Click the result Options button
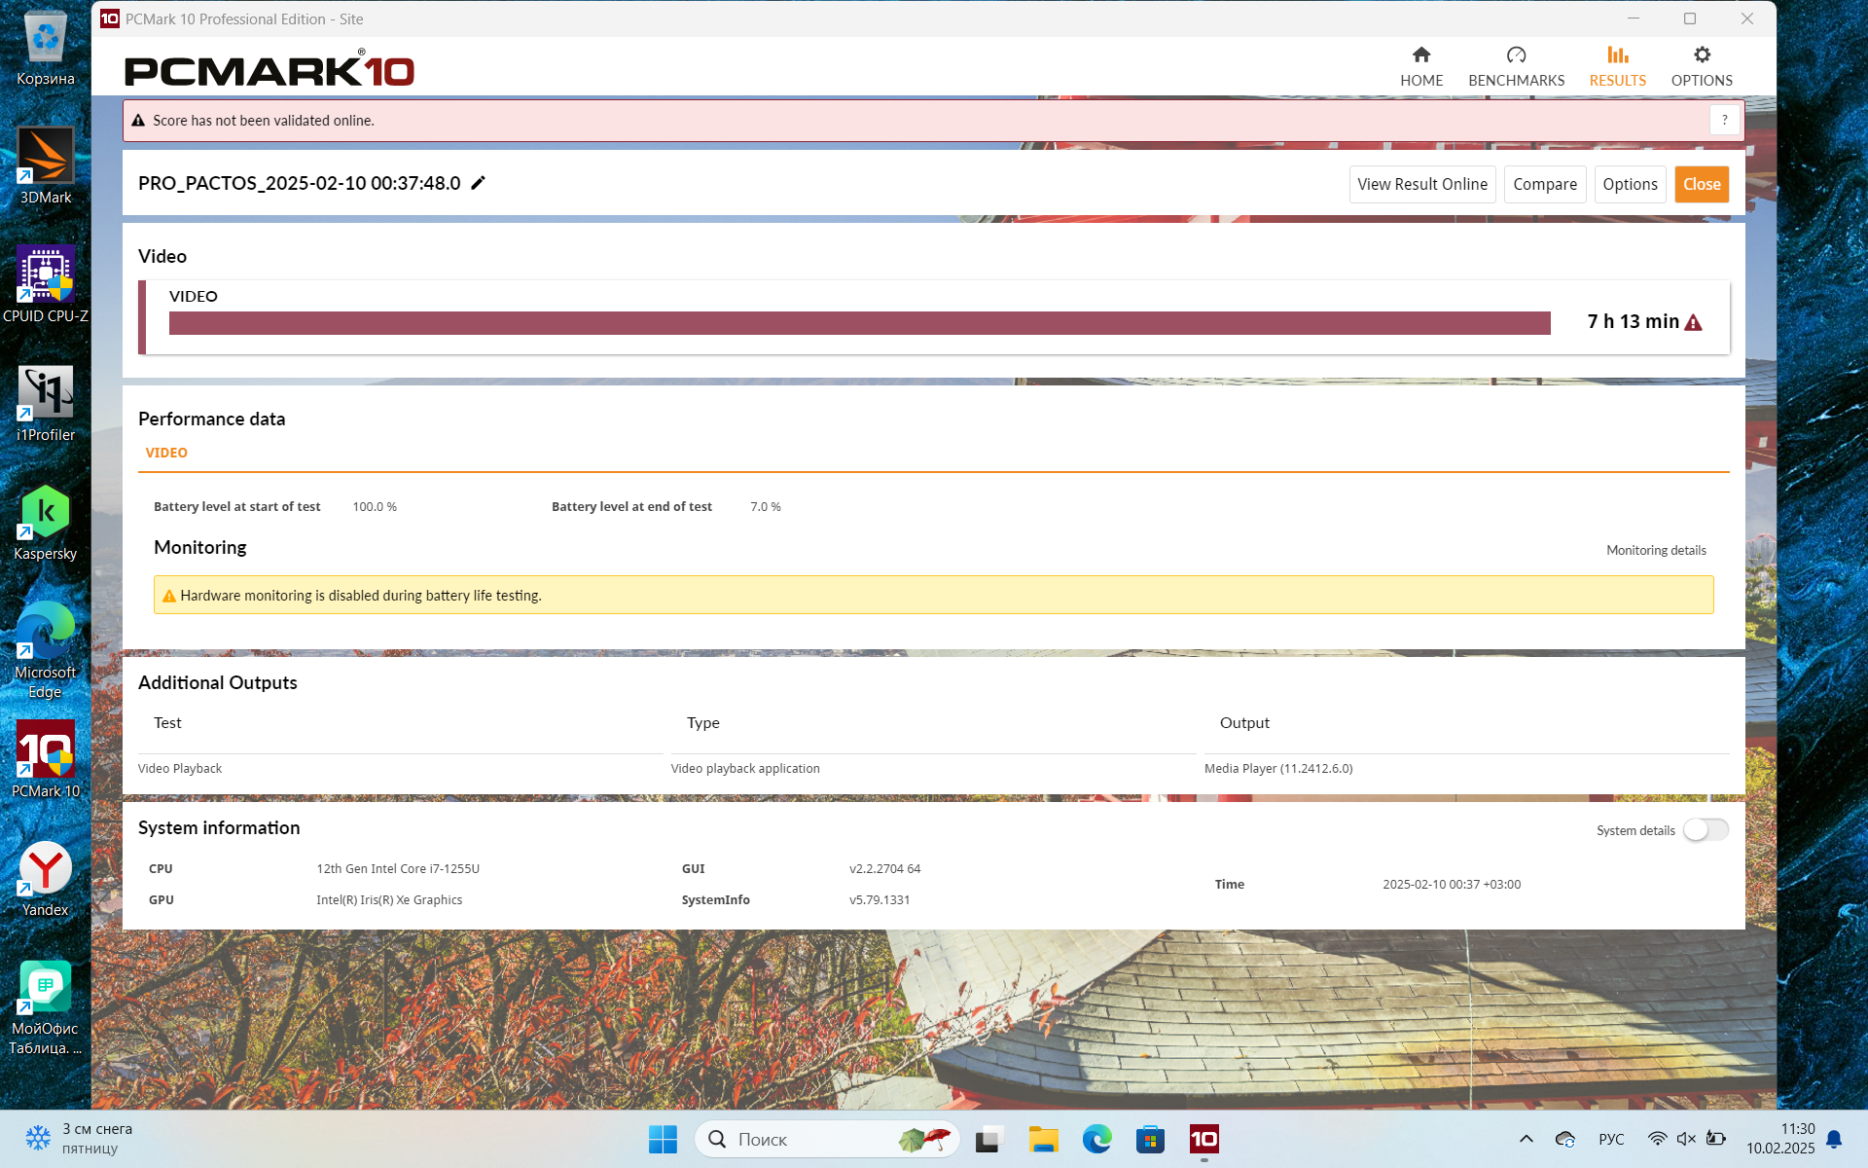Viewport: 1868px width, 1168px height. click(1630, 184)
